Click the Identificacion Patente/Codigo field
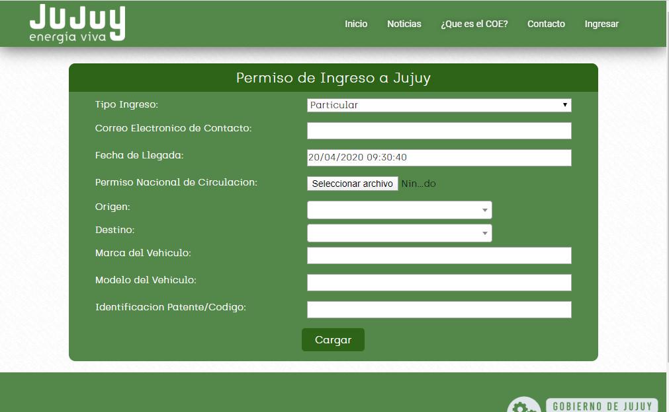The image size is (669, 412). click(x=439, y=310)
